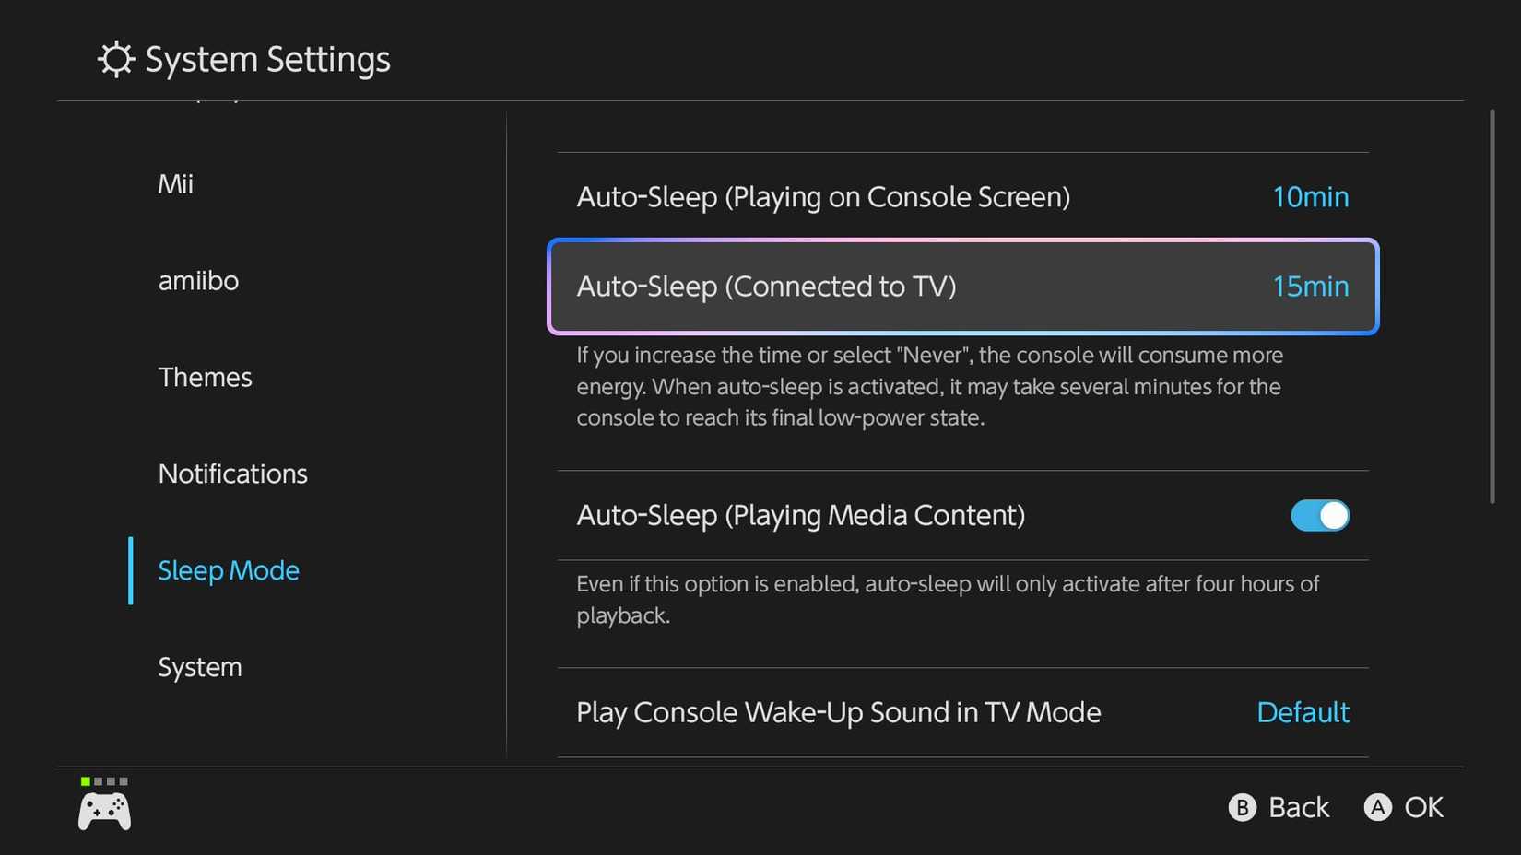
Task: Go to Notifications settings
Action: coord(233,474)
